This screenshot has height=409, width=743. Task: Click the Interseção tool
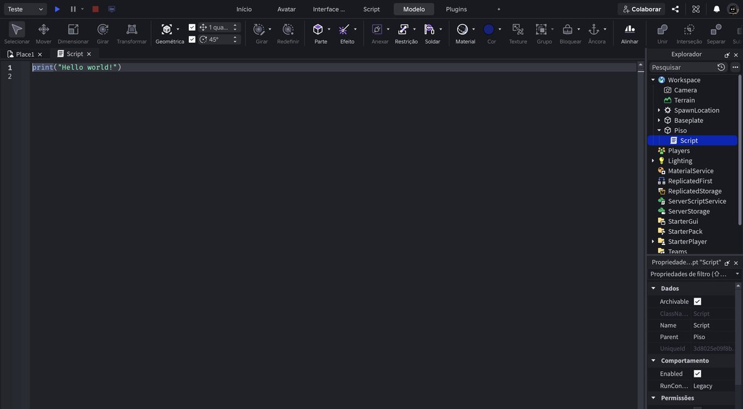(689, 33)
